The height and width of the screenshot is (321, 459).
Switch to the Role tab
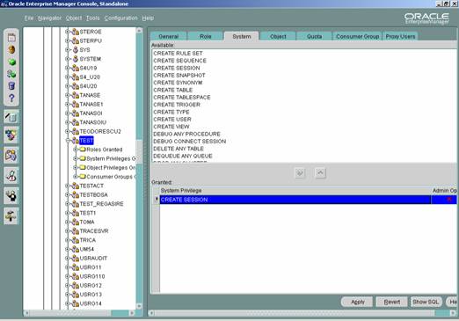(206, 36)
